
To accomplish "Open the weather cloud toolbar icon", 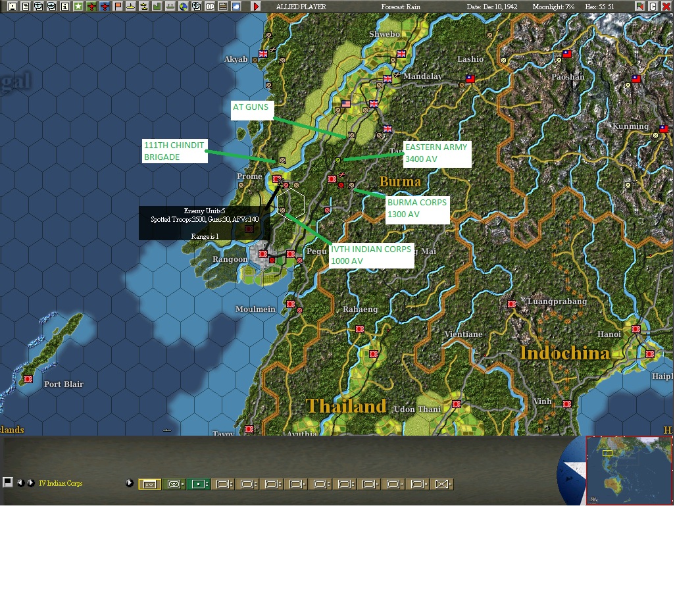I will click(x=236, y=6).
